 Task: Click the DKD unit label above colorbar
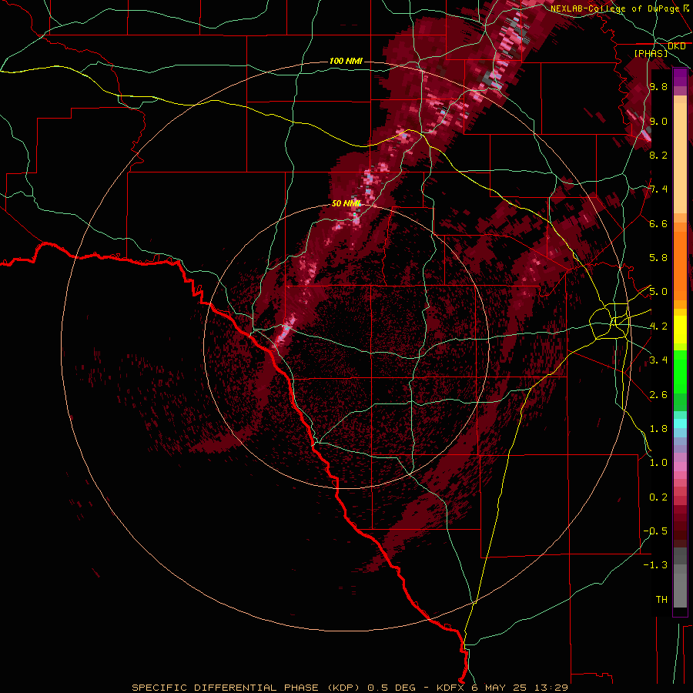(676, 46)
